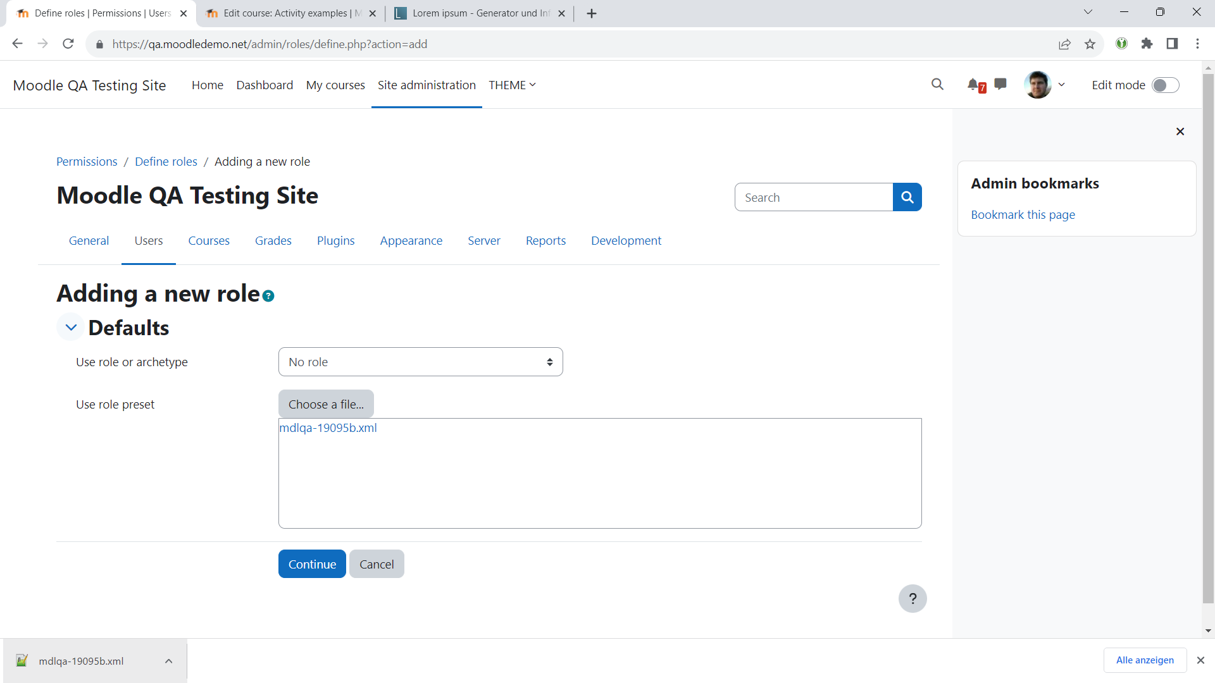Click the Continue button
Screen dimensions: 1215x683
(x=312, y=564)
